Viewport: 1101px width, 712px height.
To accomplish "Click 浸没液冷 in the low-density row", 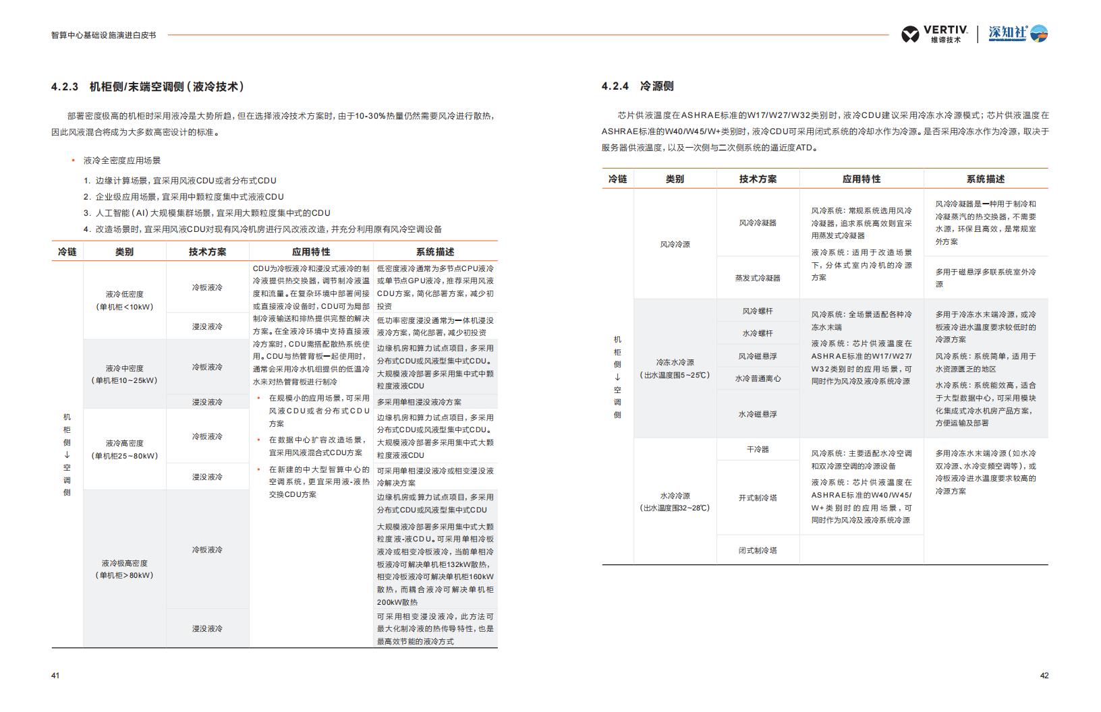I will point(207,326).
